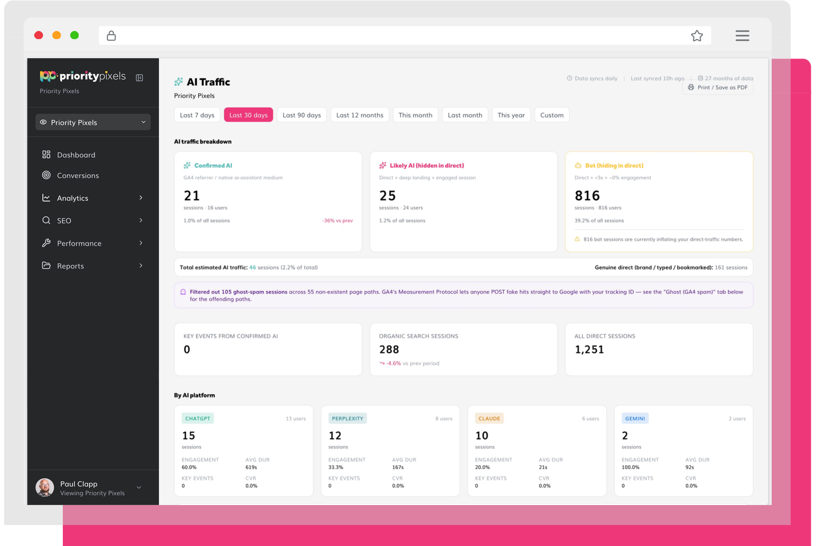Click the 816 bot sessions number
Screen dimensions: 819x546
(587, 196)
